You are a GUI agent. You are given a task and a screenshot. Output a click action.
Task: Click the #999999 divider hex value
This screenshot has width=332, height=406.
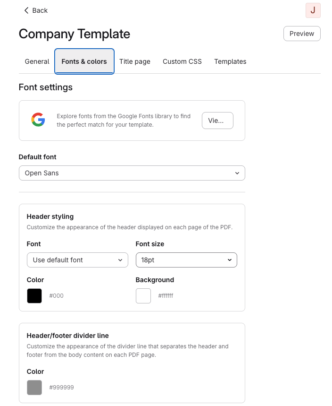pos(61,388)
